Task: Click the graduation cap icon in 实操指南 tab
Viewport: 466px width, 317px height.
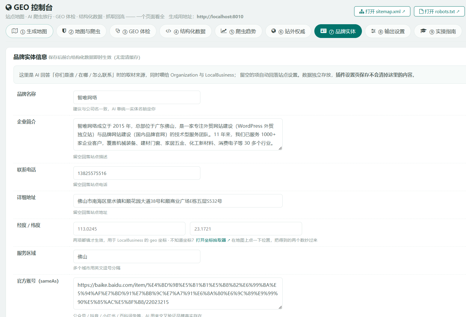Action: pyautogui.click(x=423, y=31)
